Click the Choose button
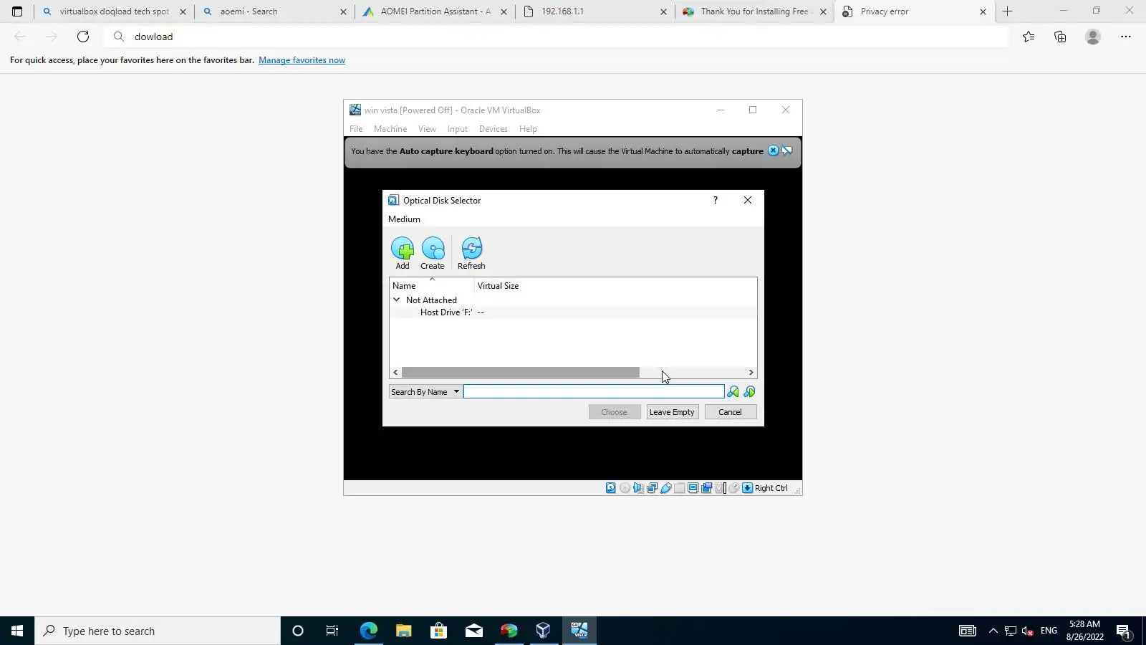This screenshot has height=645, width=1146. pos(615,412)
